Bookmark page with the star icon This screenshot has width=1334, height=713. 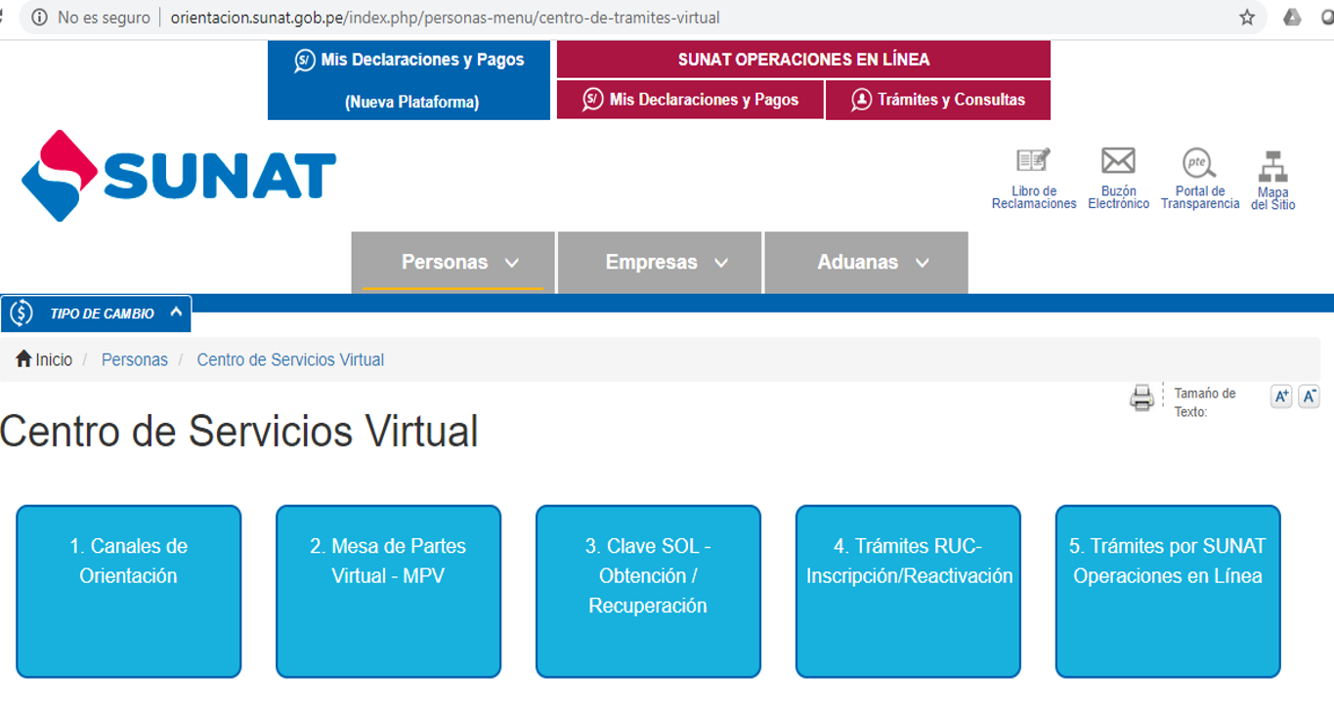tap(1247, 18)
